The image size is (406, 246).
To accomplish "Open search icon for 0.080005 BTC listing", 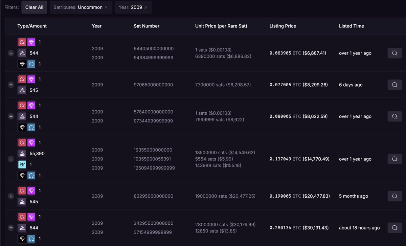I will 394,116.
